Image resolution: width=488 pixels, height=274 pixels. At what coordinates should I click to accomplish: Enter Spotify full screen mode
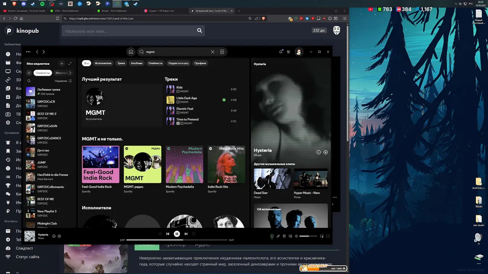328,236
